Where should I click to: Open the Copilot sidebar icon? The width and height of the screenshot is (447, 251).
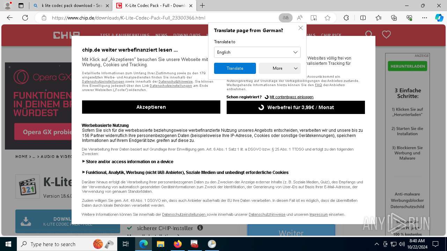[x=439, y=18]
